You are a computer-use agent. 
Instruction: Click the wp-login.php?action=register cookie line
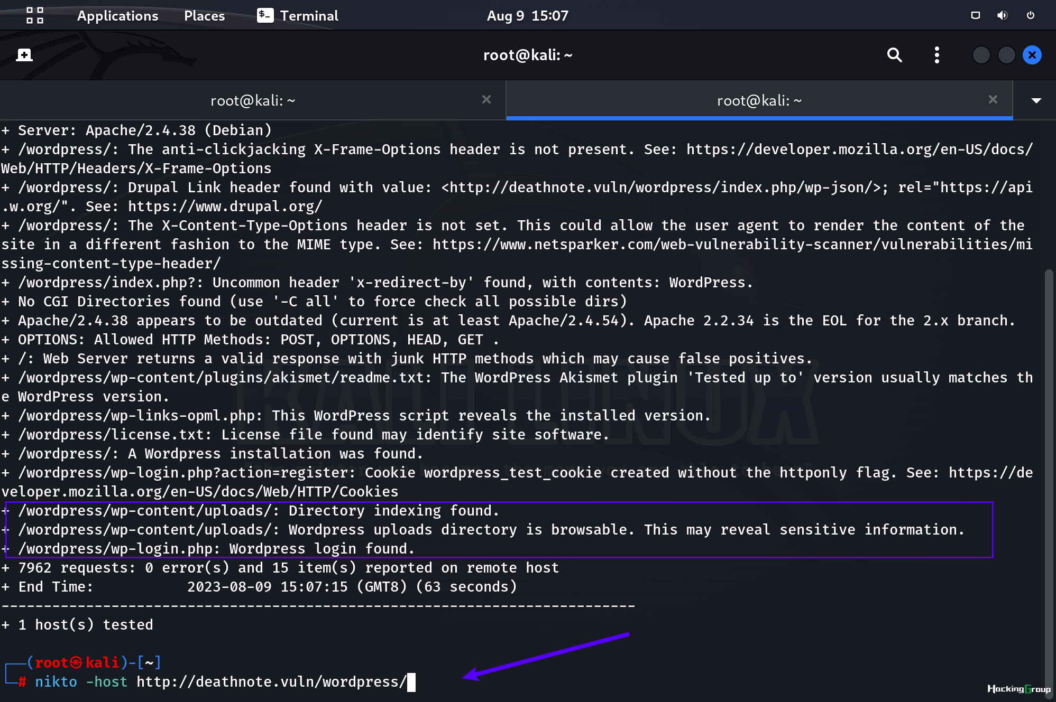point(517,482)
